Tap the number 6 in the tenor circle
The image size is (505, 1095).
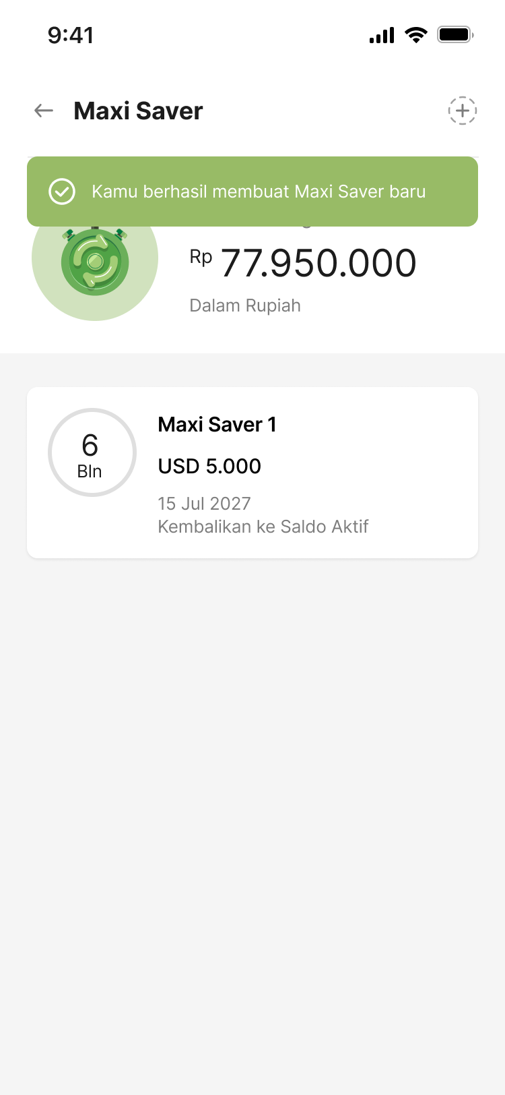(90, 445)
